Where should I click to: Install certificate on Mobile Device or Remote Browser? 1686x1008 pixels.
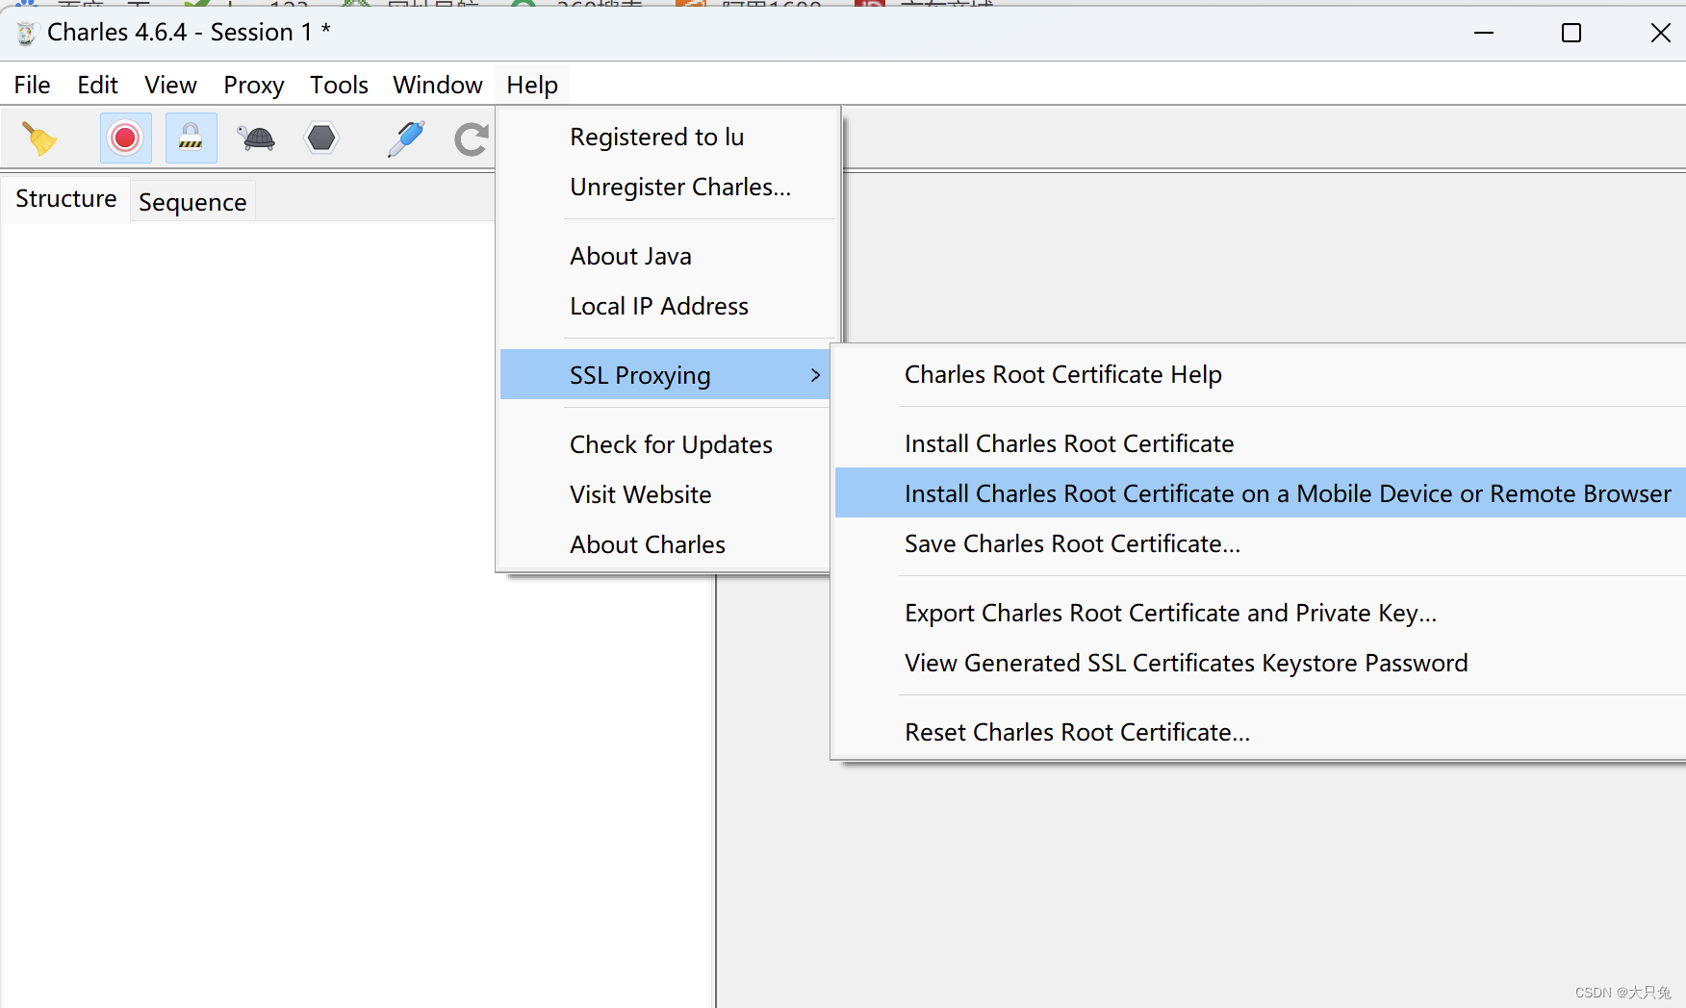pos(1261,493)
